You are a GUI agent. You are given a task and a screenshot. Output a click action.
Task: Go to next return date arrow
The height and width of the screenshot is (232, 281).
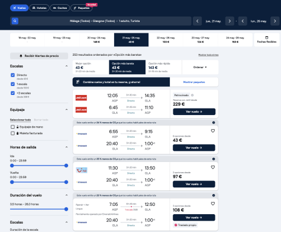coord(274,21)
